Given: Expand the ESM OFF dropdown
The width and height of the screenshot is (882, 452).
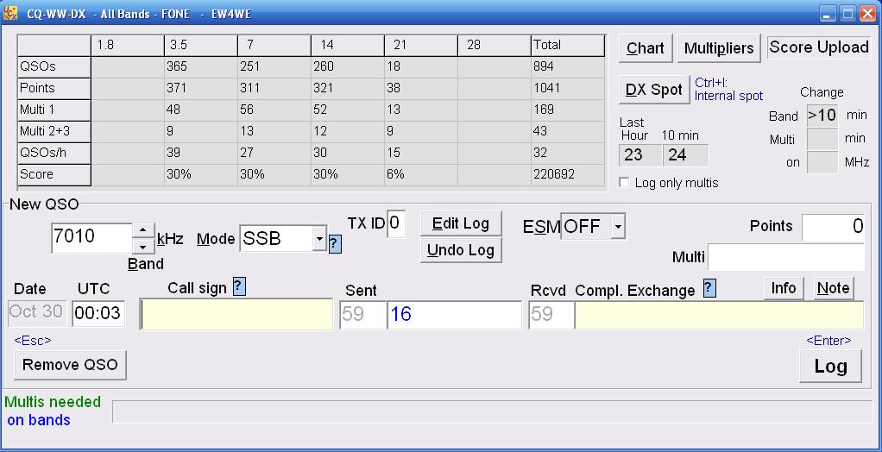Looking at the screenshot, I should [x=616, y=227].
